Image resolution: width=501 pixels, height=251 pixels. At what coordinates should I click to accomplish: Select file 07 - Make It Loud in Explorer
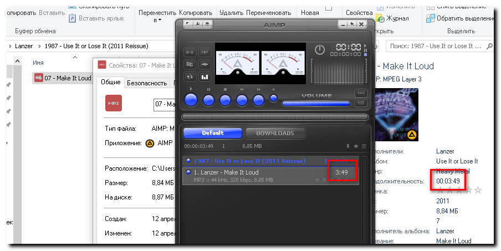click(63, 78)
